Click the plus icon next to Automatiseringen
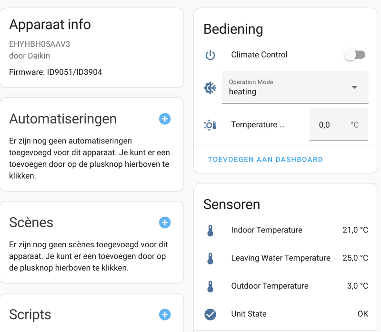Image resolution: width=381 pixels, height=332 pixels. pos(165,119)
